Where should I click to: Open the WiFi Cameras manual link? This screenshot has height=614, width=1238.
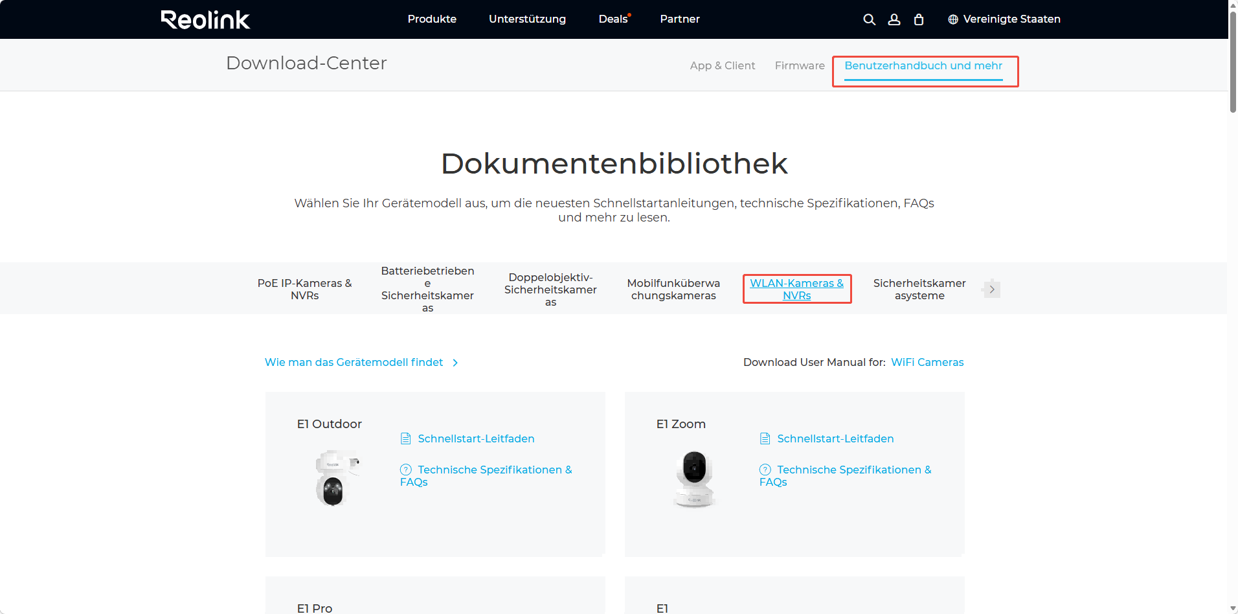(927, 362)
